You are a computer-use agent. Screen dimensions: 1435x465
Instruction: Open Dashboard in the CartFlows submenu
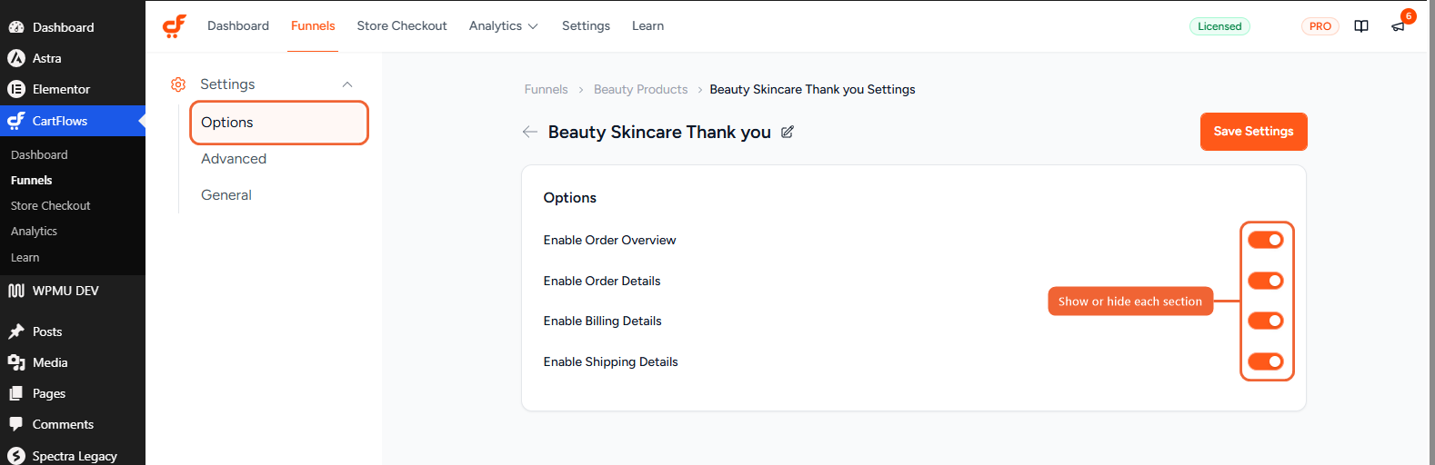39,154
